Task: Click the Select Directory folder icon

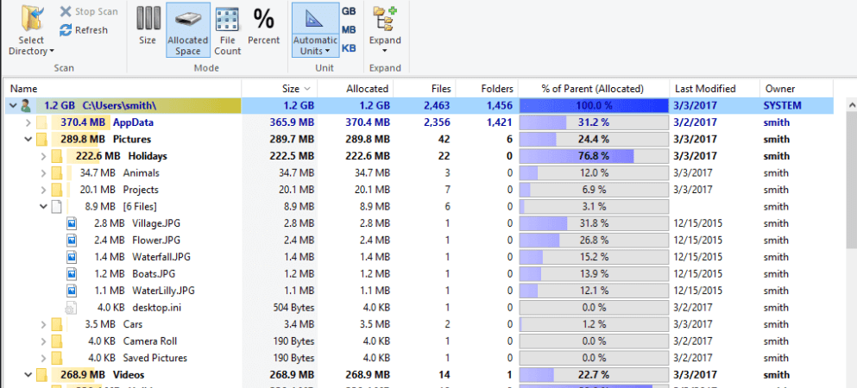Action: (32, 21)
